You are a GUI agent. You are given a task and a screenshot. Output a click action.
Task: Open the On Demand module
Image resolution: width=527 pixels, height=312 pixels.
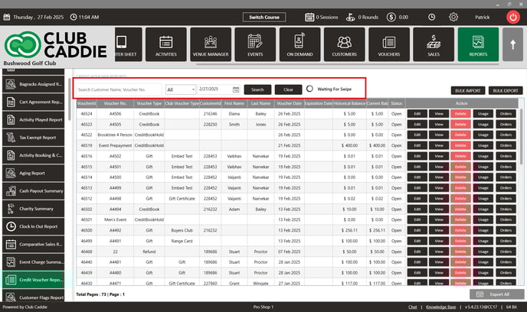(x=300, y=44)
